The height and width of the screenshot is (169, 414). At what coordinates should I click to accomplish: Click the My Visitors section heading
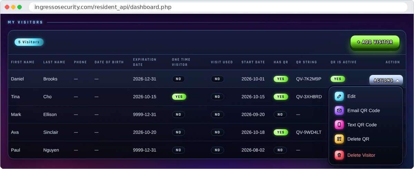coord(26,22)
